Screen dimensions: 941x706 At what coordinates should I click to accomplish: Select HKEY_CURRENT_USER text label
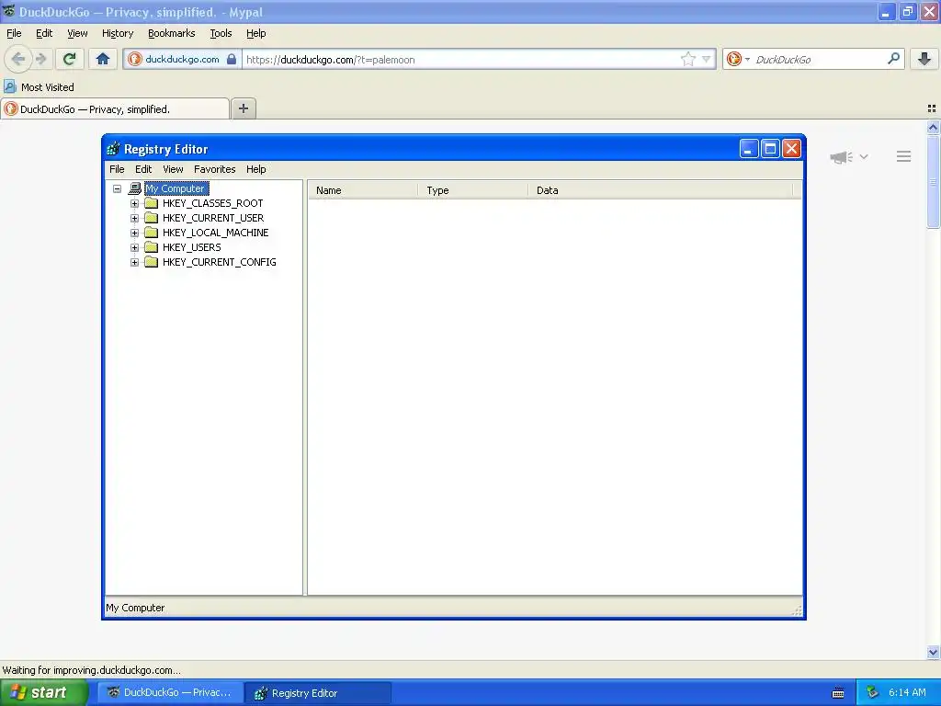point(213,218)
